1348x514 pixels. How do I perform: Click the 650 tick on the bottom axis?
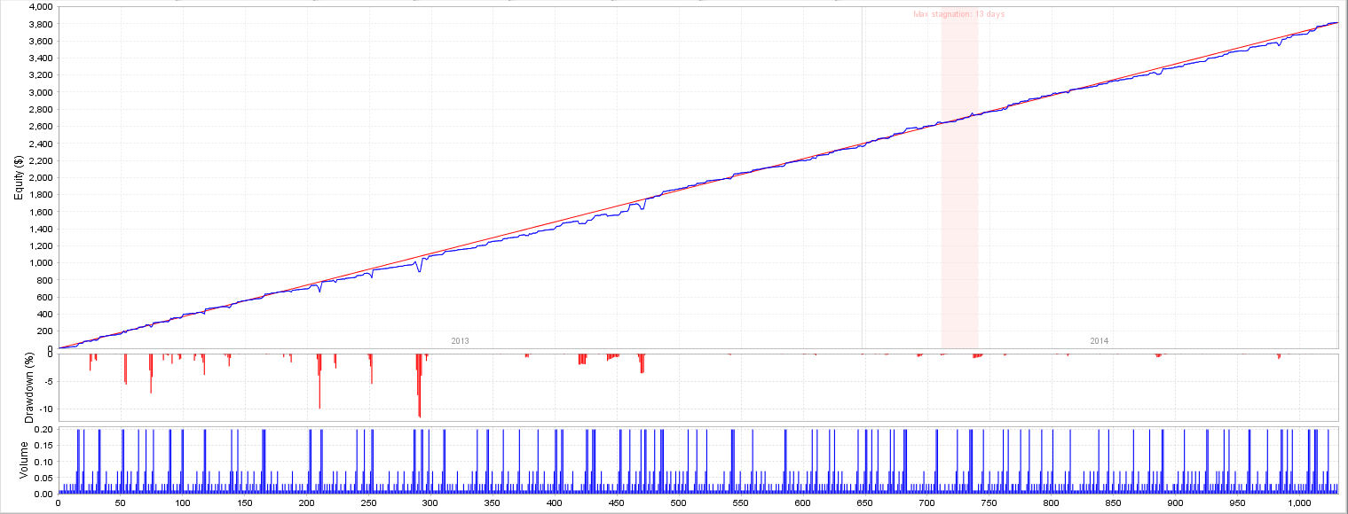pos(865,504)
